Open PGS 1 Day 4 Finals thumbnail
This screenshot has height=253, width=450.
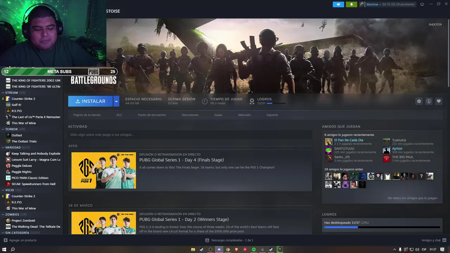(x=104, y=170)
